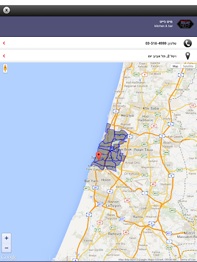Expand the phone number row chevron
Image resolution: width=197 pixels, height=262 pixels.
[x=4, y=43]
